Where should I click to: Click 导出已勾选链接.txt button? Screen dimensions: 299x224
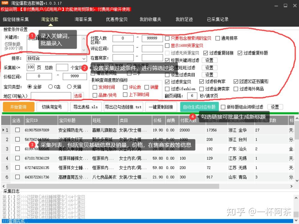tap(123, 107)
